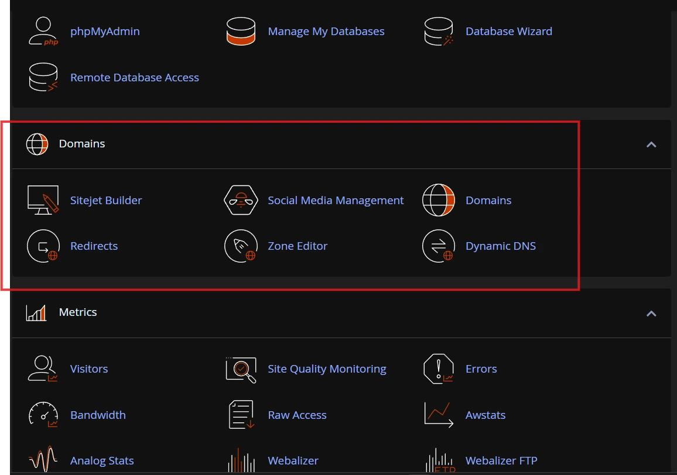Screen dimensions: 677x475
Task: Go to the Raw Access link
Action: tap(297, 415)
